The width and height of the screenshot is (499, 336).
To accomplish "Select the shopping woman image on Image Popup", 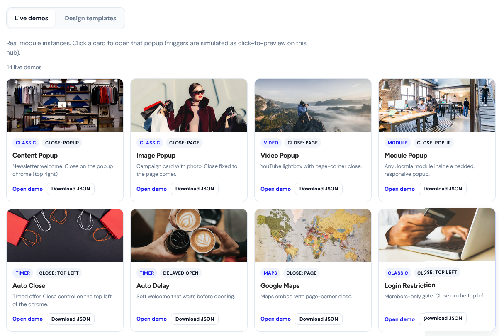I will [x=189, y=105].
